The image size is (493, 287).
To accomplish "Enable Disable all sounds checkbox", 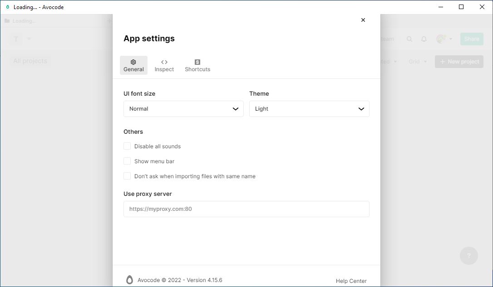I will pyautogui.click(x=127, y=146).
